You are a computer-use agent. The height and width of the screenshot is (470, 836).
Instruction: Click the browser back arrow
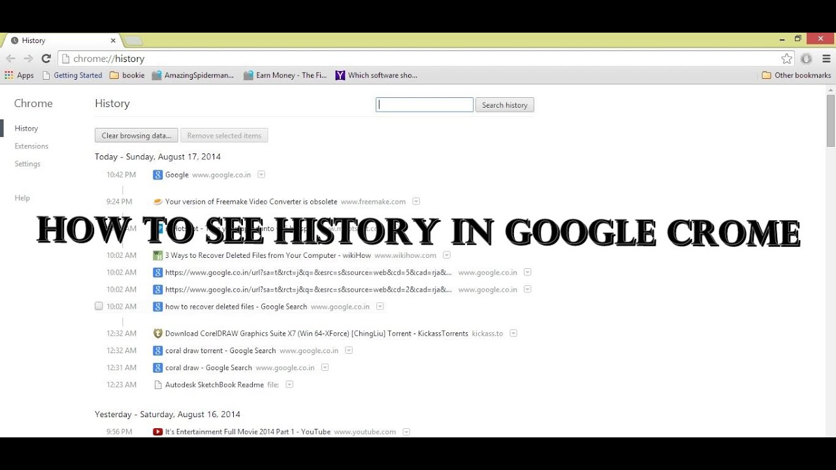click(x=10, y=59)
